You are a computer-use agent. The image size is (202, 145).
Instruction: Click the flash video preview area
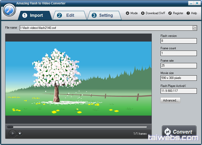(x=78, y=78)
